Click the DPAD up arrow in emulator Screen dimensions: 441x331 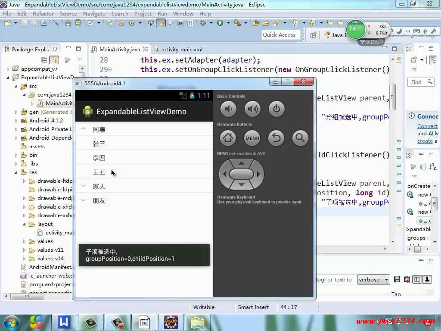click(241, 163)
